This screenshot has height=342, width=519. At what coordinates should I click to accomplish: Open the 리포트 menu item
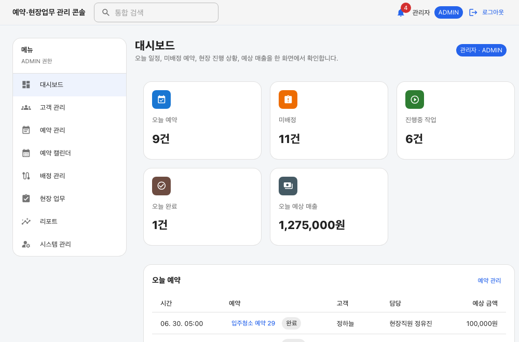click(x=70, y=221)
